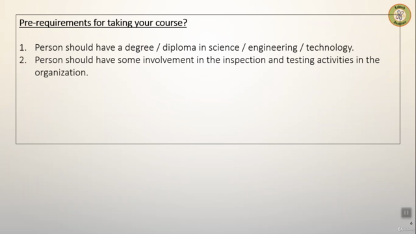Click the word 'course?' in the heading
The image size is (416, 234).
(171, 23)
